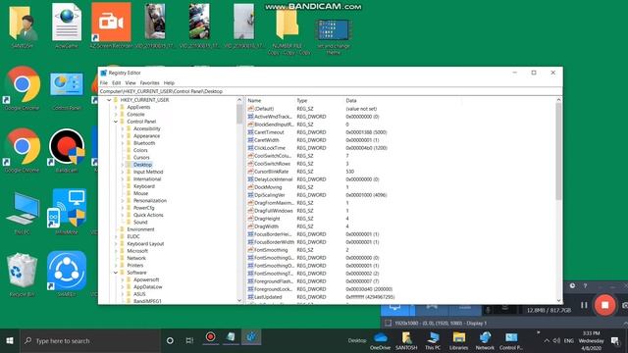Open the taskbar clock and date
This screenshot has width=628, height=353.
(591, 341)
